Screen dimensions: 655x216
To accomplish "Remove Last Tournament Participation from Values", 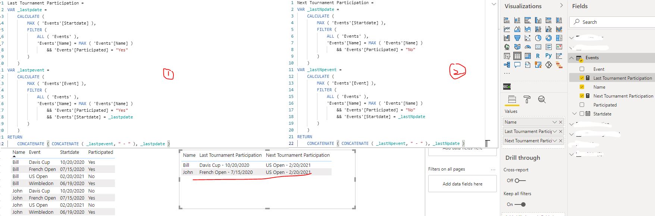I will click(x=561, y=131).
